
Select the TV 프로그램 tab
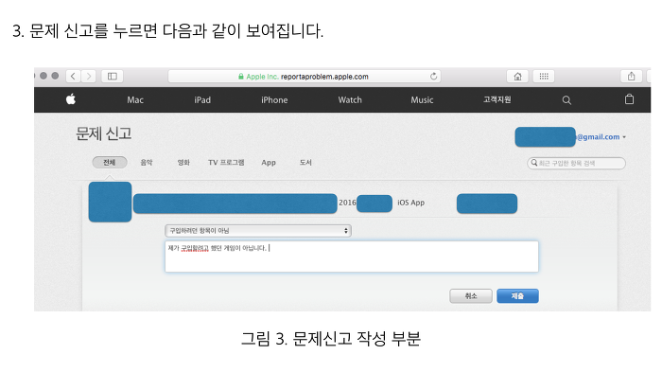(x=226, y=162)
